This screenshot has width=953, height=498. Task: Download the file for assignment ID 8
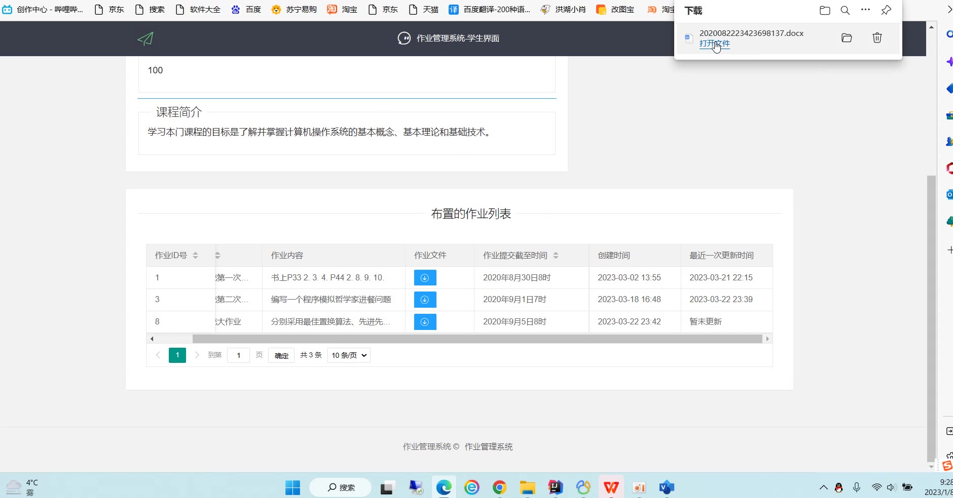(425, 322)
